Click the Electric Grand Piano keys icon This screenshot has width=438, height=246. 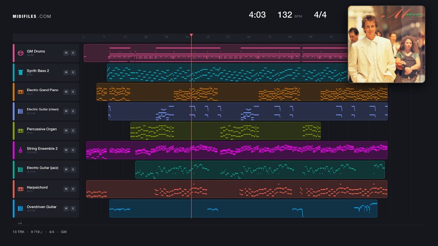[20, 92]
